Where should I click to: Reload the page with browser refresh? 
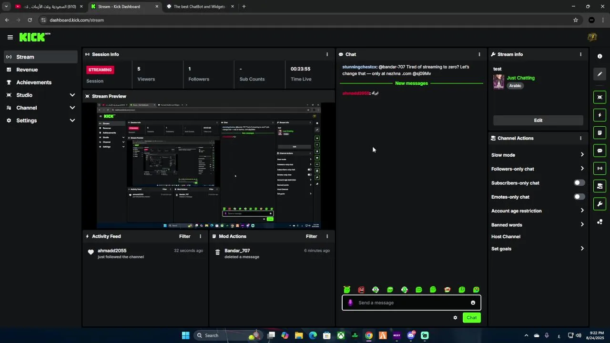(x=30, y=20)
